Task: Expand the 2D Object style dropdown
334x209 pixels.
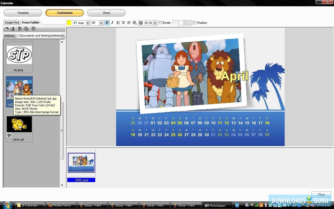Action: click(155, 23)
